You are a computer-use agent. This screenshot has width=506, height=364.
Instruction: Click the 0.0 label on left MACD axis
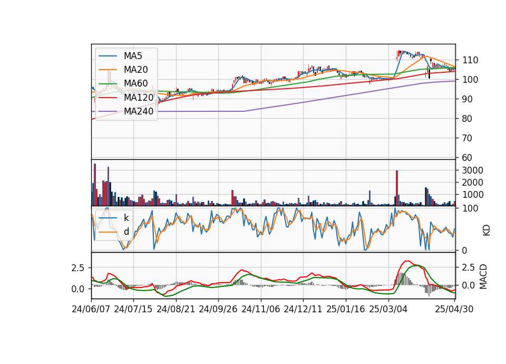pyautogui.click(x=78, y=289)
